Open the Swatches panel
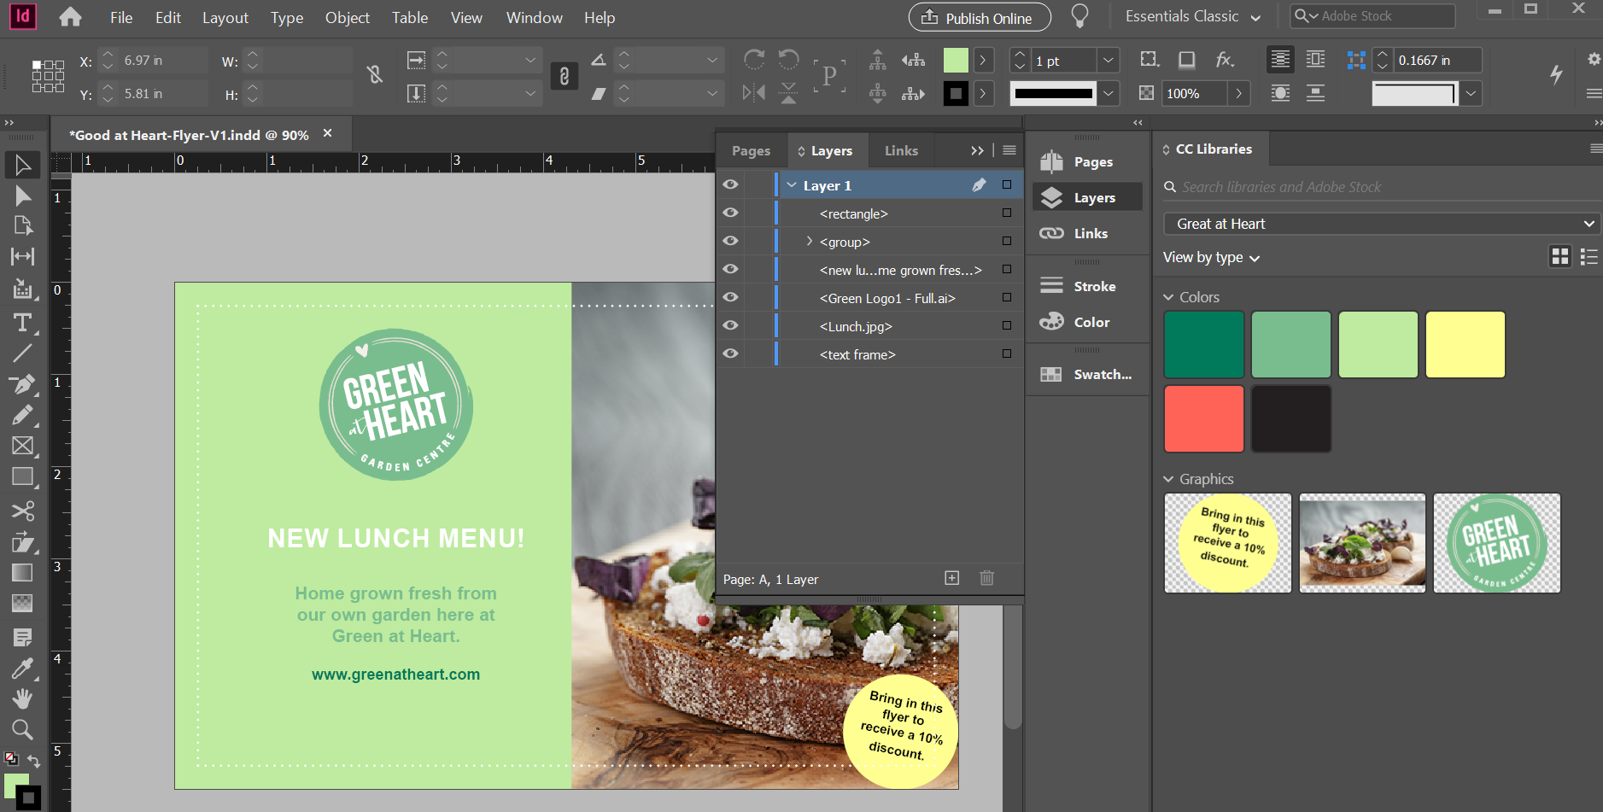Viewport: 1603px width, 812px height. tap(1088, 373)
